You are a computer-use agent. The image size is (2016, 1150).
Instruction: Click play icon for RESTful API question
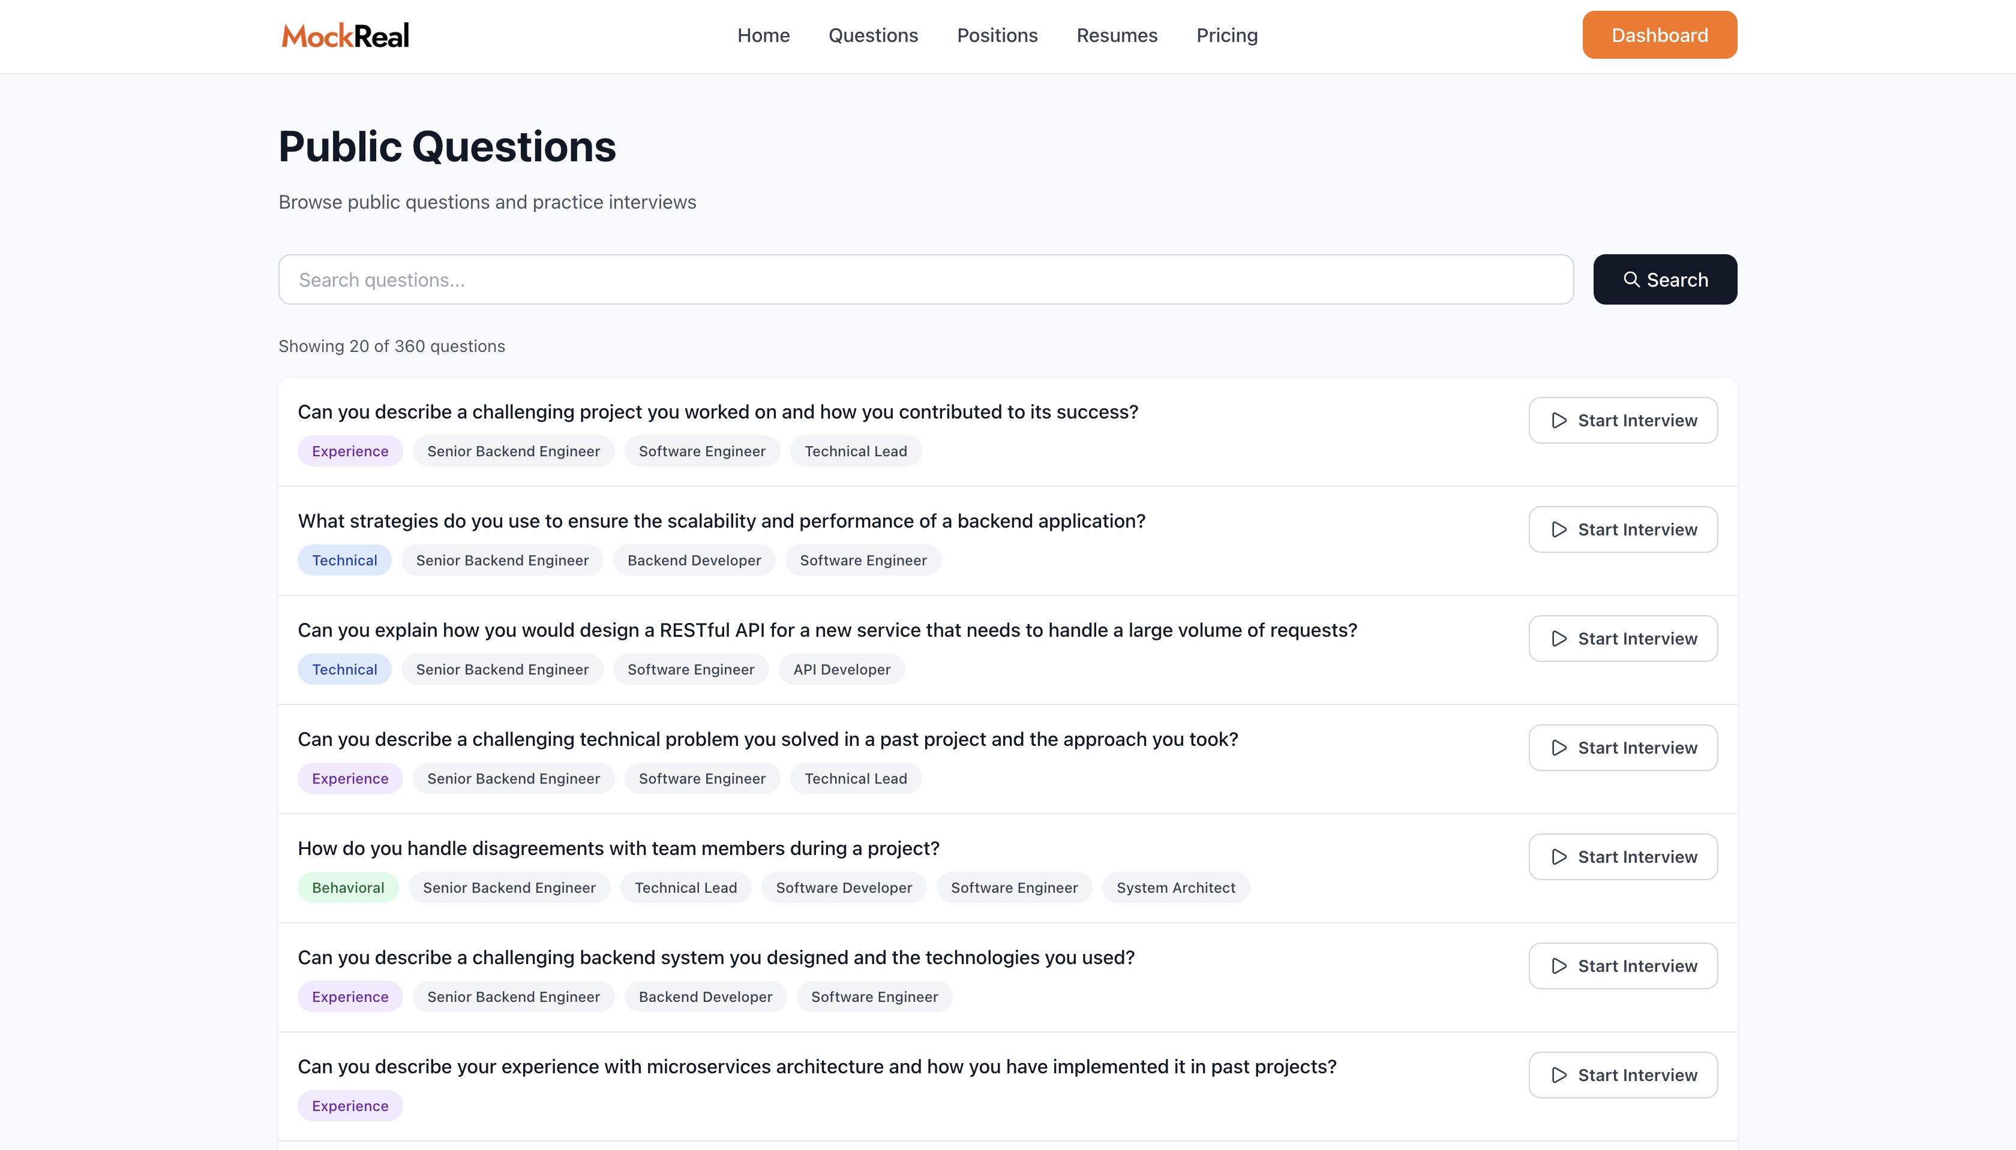point(1558,638)
